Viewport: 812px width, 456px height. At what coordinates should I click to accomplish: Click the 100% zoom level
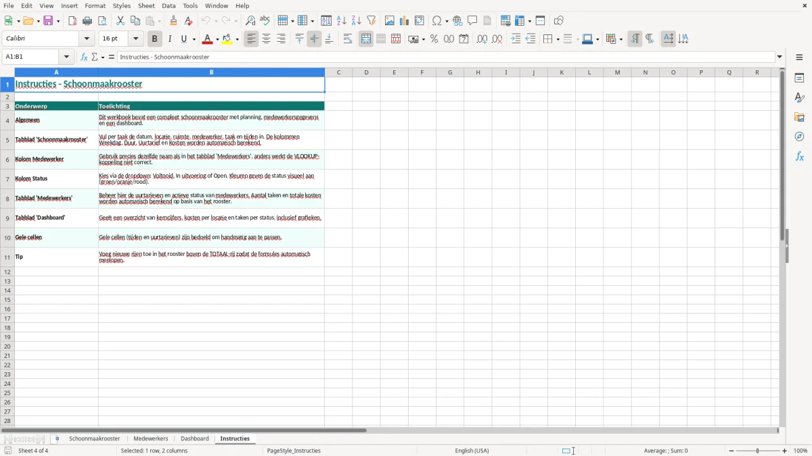point(800,451)
